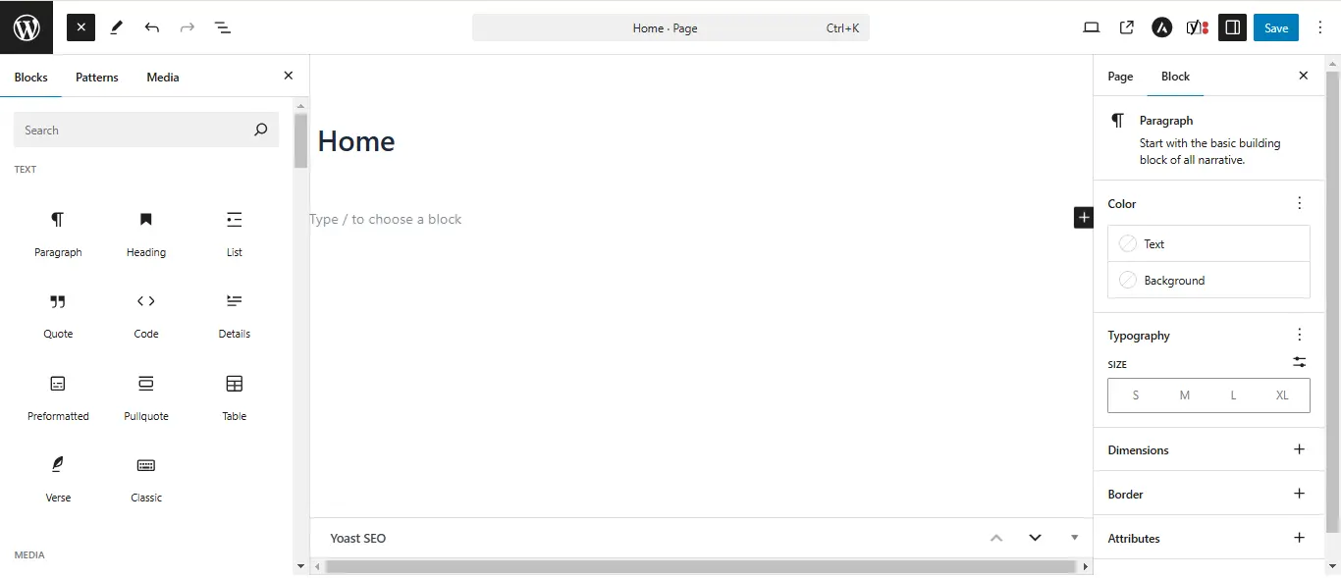The image size is (1341, 578).
Task: Select the Verse block
Action: pyautogui.click(x=57, y=479)
